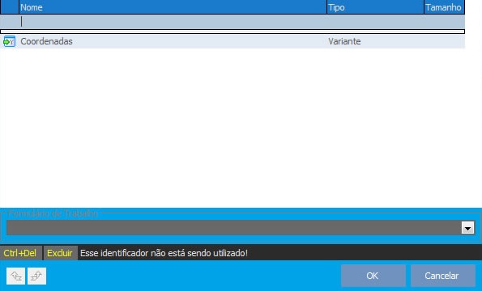Click the Excluir button
Screen dimensions: 482x291
click(60, 253)
